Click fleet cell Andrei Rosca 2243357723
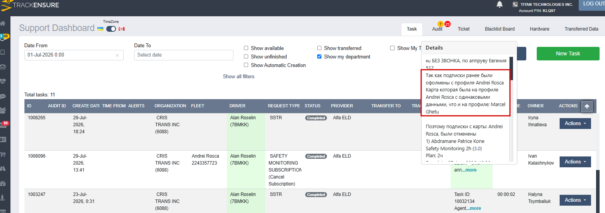Image resolution: width=605 pixels, height=213 pixels. click(204, 160)
